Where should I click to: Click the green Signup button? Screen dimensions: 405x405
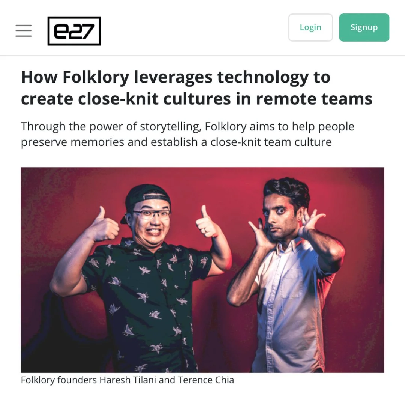[x=364, y=27]
